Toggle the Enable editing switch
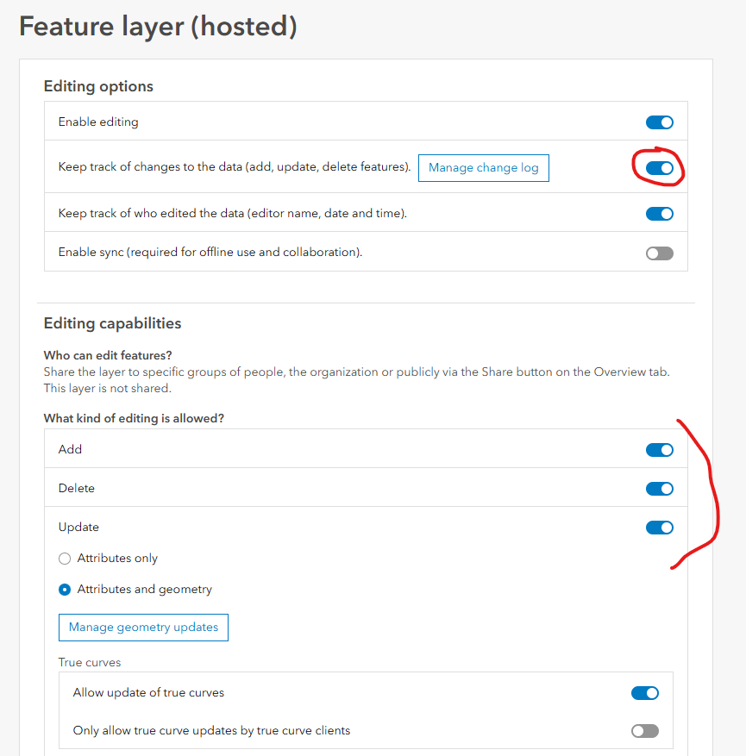 click(x=659, y=122)
